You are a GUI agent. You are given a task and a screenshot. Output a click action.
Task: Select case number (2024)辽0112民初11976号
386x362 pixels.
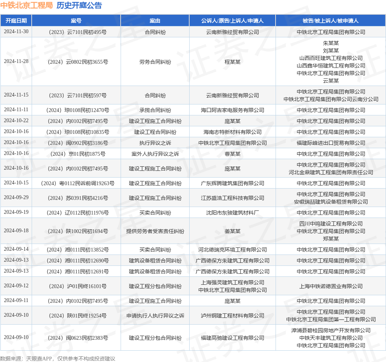tap(78, 213)
